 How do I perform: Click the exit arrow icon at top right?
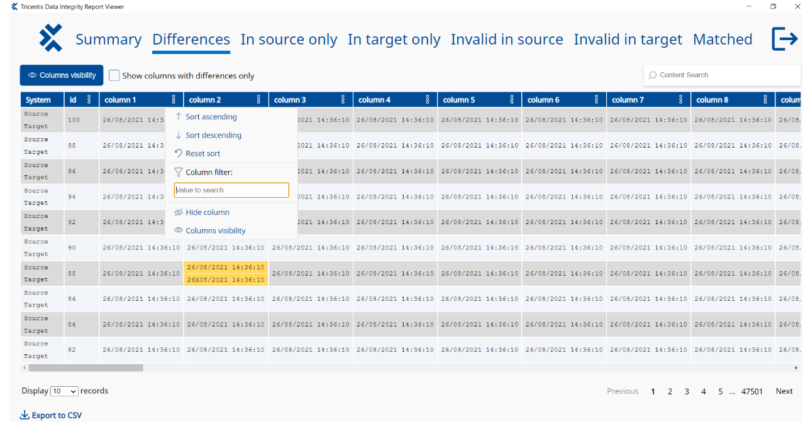785,39
